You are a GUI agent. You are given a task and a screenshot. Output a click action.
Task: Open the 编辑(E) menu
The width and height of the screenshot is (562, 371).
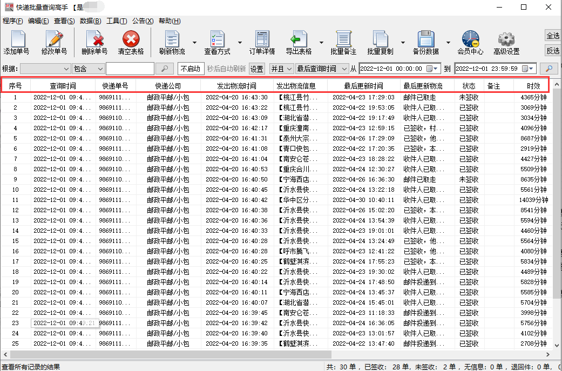coord(38,21)
